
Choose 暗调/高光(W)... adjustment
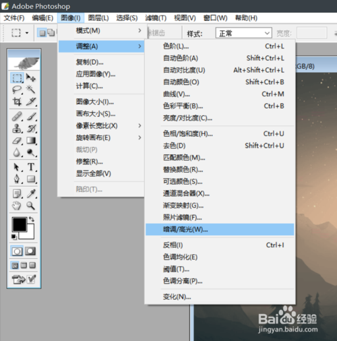(220, 230)
